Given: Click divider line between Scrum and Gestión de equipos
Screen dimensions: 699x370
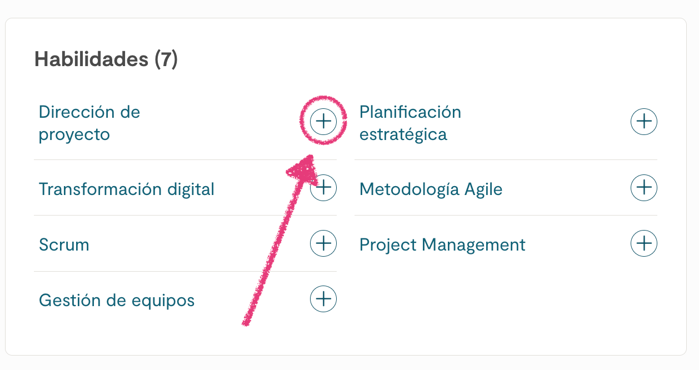Looking at the screenshot, I should [x=167, y=271].
